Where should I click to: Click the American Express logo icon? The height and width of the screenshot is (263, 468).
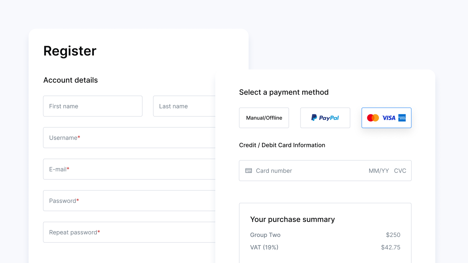(x=402, y=118)
